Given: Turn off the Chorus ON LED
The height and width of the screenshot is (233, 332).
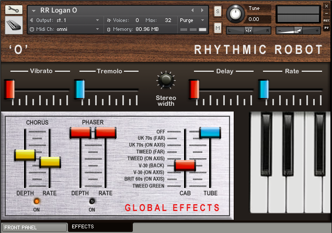Looking at the screenshot, I should pos(37,201).
